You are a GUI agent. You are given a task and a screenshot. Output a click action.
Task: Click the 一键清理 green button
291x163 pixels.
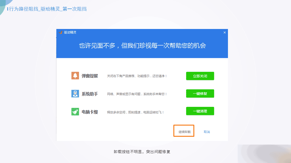[x=200, y=111]
